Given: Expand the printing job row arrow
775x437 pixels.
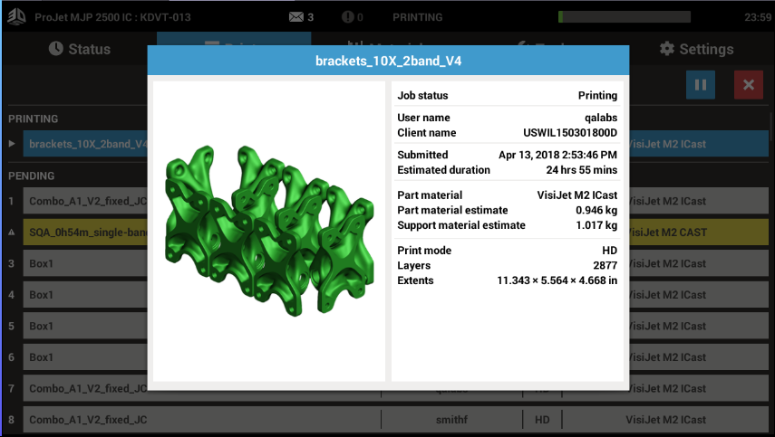Looking at the screenshot, I should [11, 144].
